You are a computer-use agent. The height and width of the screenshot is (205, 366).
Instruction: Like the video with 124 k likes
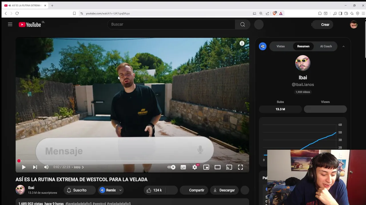coord(154,190)
